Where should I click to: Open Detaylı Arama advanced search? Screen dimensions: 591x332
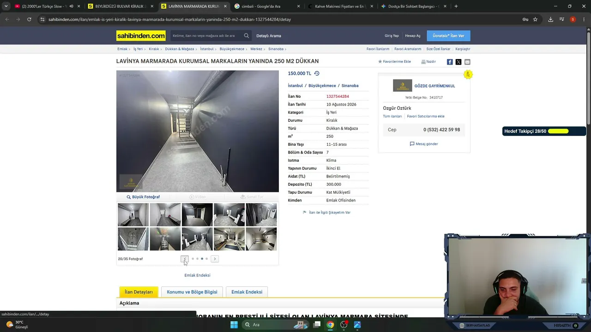click(x=269, y=36)
